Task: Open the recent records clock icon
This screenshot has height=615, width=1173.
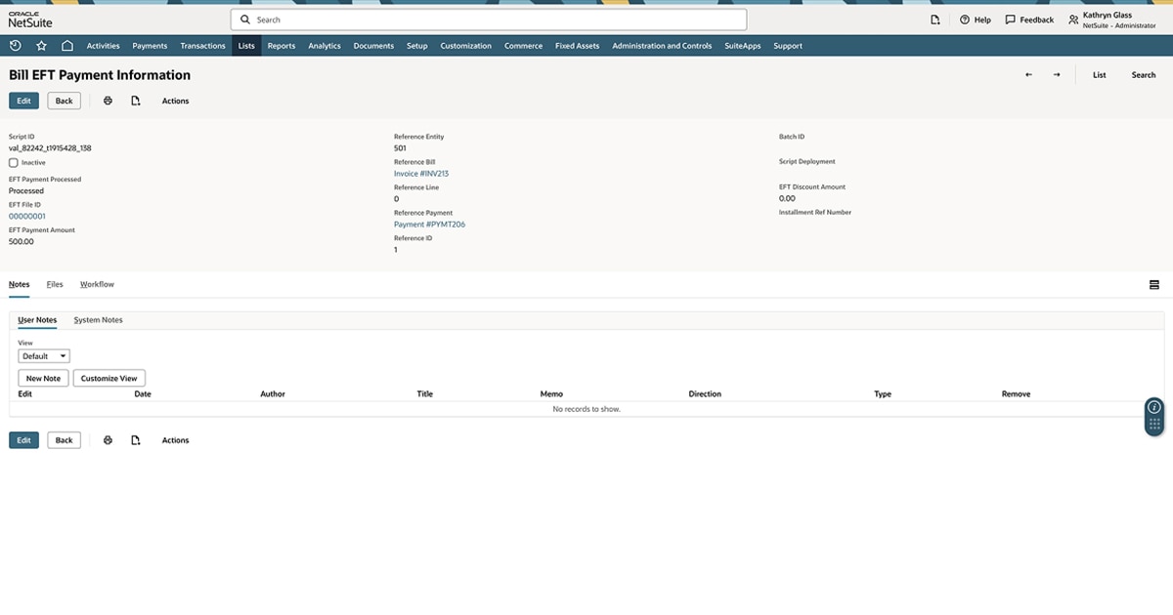Action: [x=14, y=45]
